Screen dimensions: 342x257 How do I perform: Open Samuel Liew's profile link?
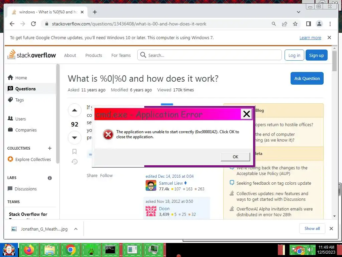(x=171, y=183)
